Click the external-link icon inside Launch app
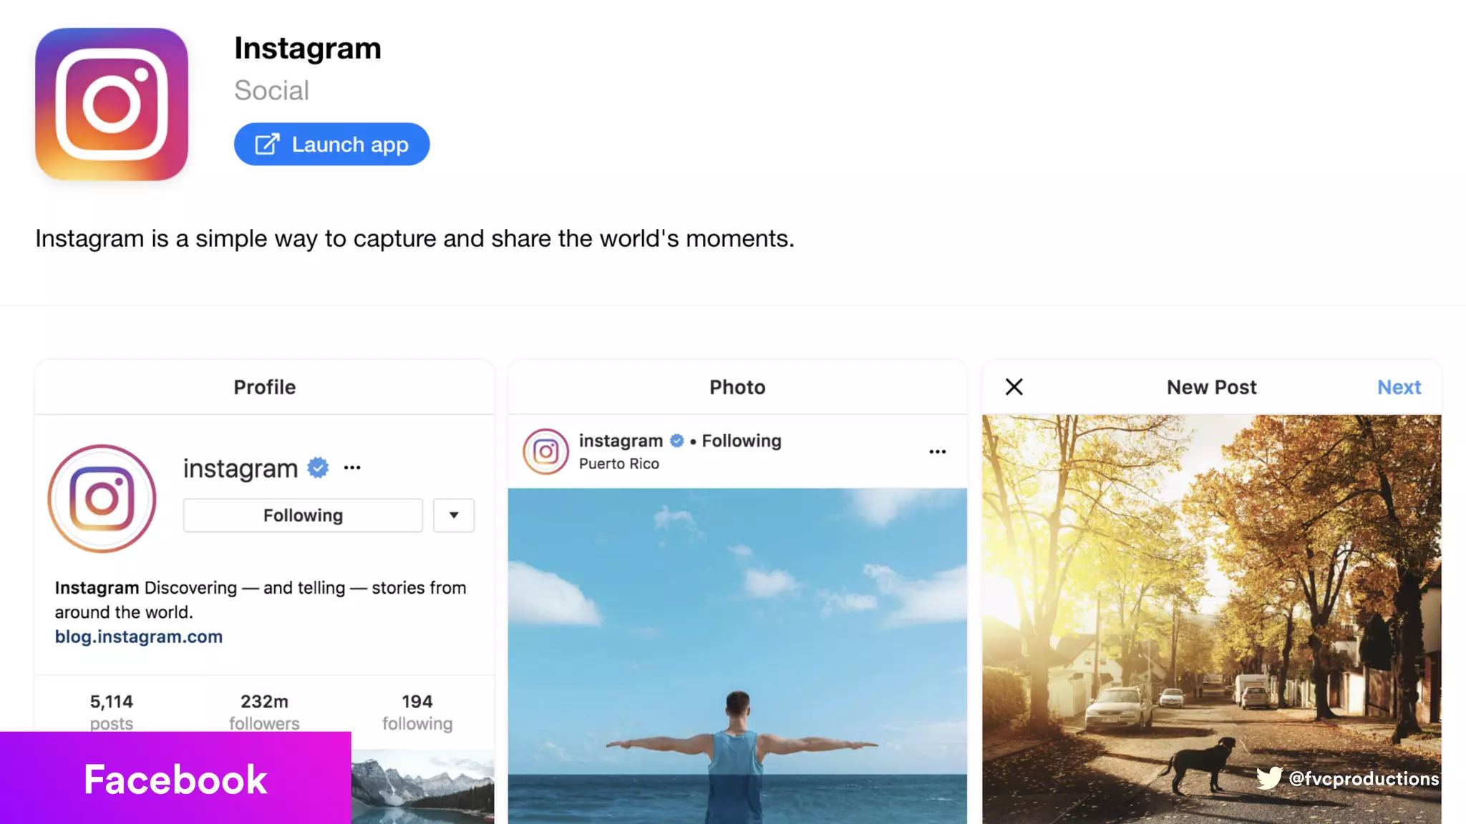The image size is (1466, 824). (x=267, y=144)
